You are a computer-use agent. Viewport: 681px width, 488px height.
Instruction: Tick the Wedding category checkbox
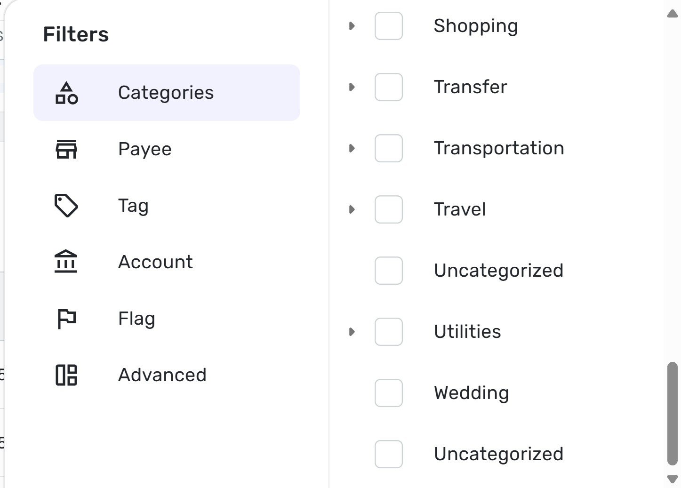click(x=389, y=393)
